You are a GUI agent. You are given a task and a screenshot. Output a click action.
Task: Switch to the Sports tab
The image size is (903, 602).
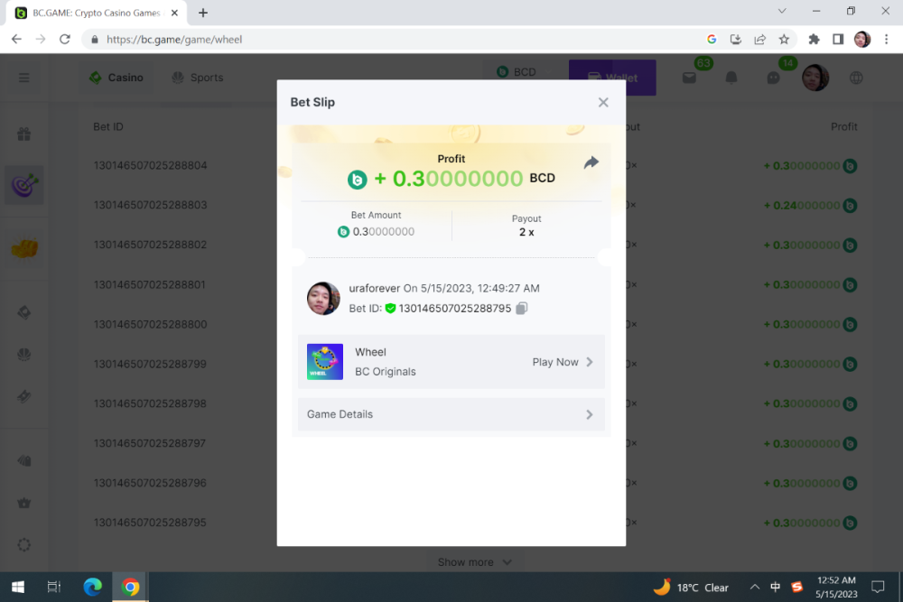point(197,78)
